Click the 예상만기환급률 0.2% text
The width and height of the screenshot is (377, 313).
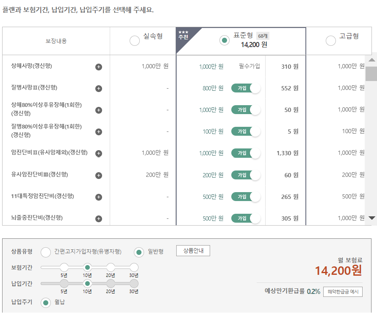[x=292, y=291]
